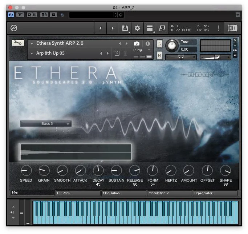
Task: Switch to the Modulation tab
Action: pos(124,193)
